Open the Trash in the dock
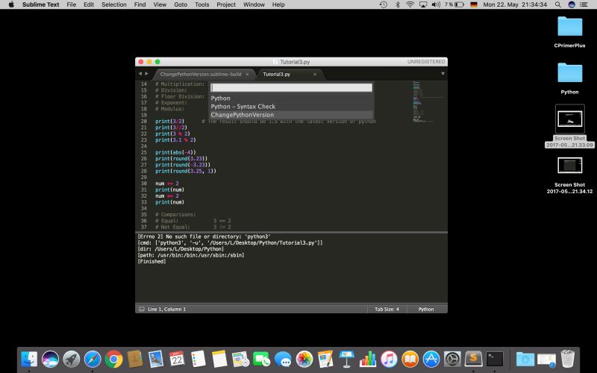This screenshot has height=373, width=597. click(x=568, y=359)
